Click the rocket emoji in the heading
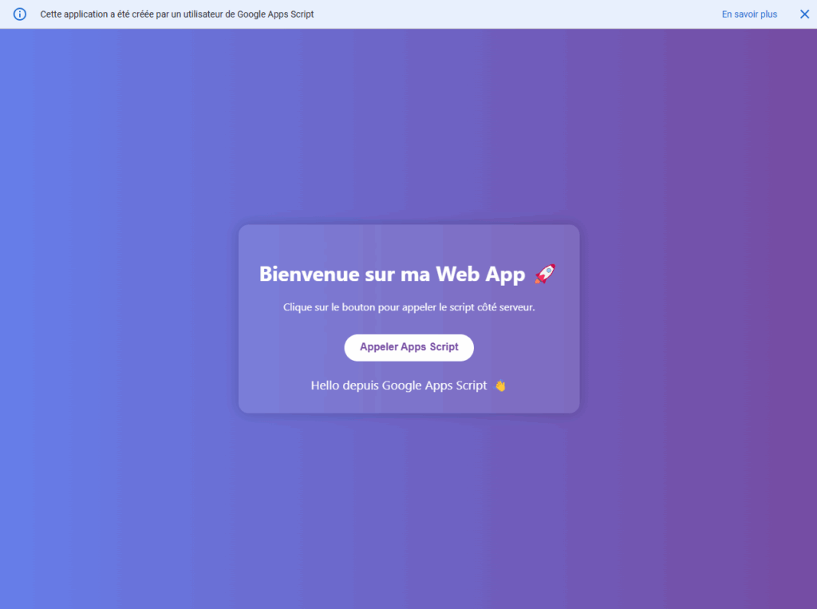The height and width of the screenshot is (609, 817). [x=545, y=274]
